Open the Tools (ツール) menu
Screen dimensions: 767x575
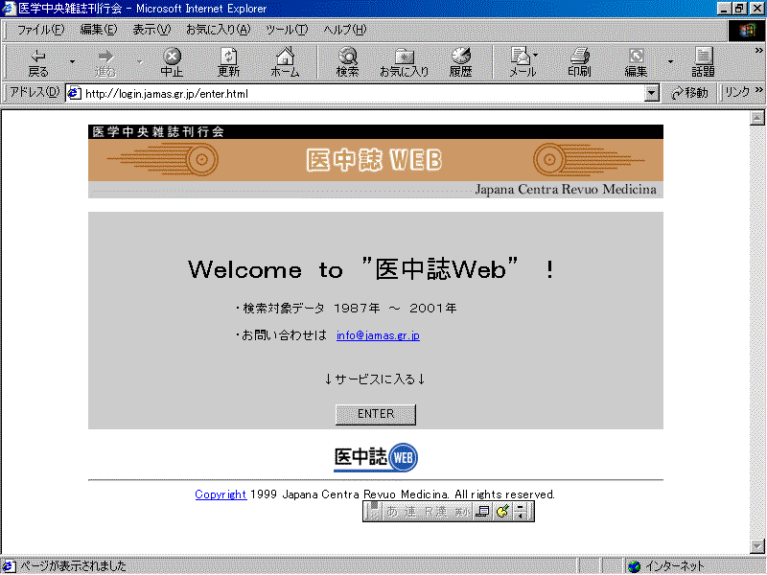pyautogui.click(x=287, y=30)
